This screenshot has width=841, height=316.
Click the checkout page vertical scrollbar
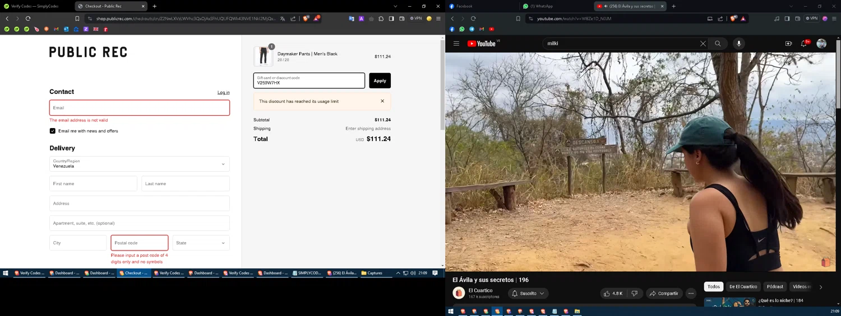pyautogui.click(x=442, y=84)
